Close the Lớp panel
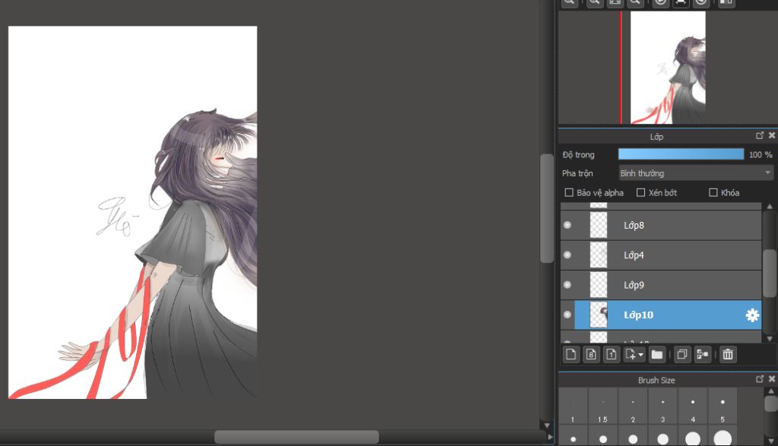The height and width of the screenshot is (446, 778). 772,135
